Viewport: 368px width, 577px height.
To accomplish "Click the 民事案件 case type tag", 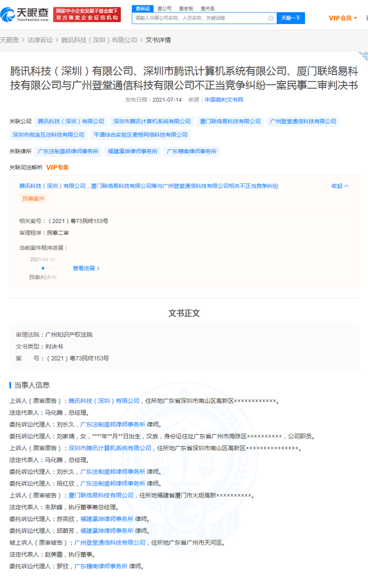I will [33, 199].
